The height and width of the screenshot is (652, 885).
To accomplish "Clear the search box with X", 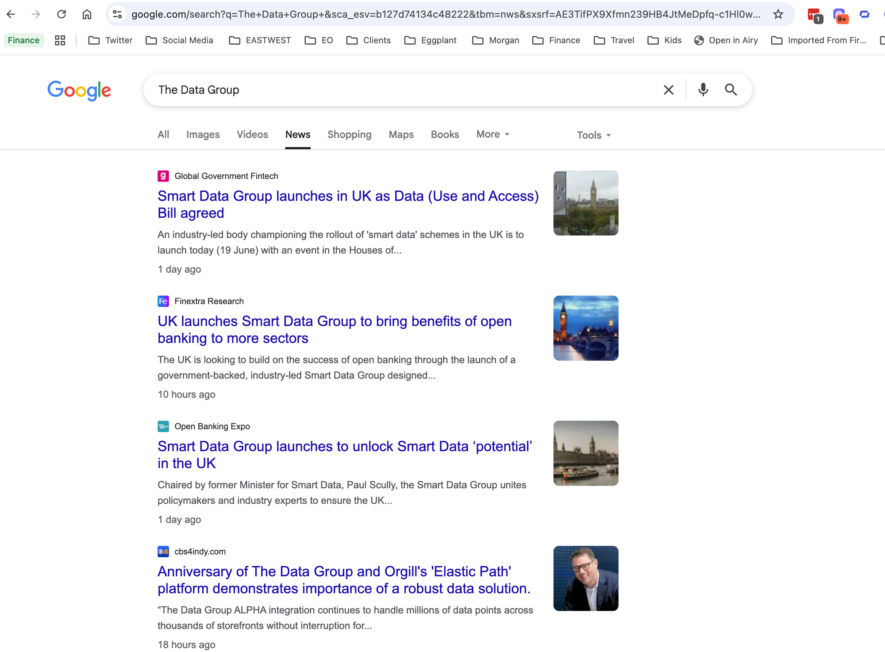I will point(668,90).
